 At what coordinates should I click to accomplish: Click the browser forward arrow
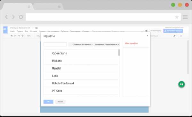click(x=13, y=17)
